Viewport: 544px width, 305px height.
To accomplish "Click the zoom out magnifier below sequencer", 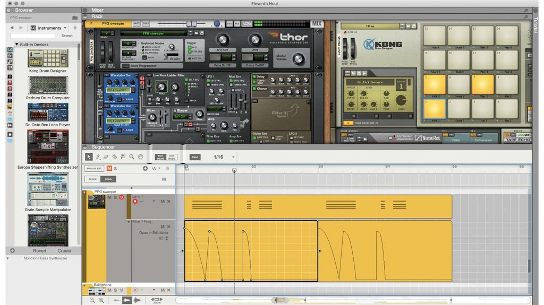I will [x=92, y=300].
